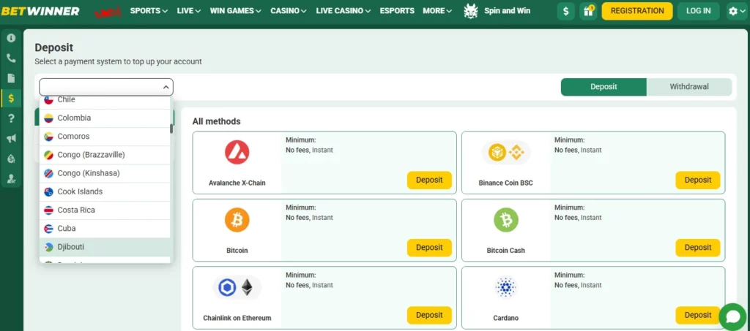Image resolution: width=750 pixels, height=331 pixels.
Task: Click the red promo icon beside the logo
Action: tap(107, 11)
